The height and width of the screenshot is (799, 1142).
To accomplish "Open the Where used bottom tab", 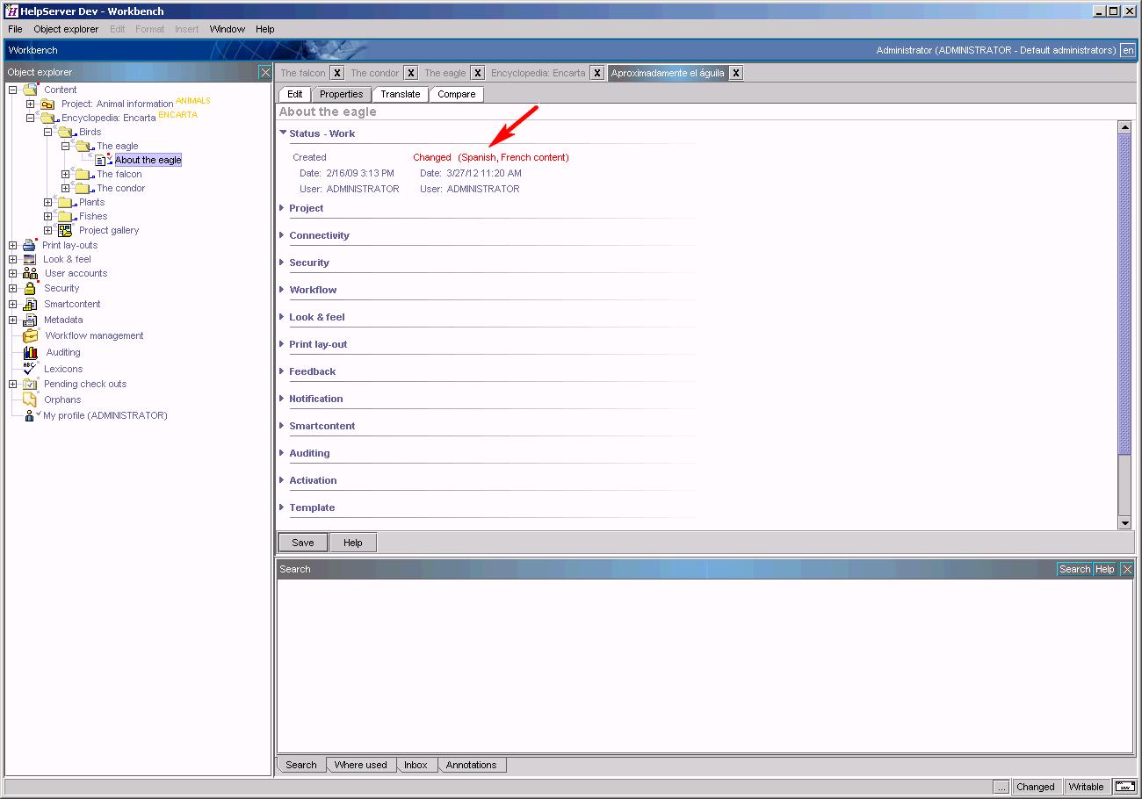I will pos(360,765).
